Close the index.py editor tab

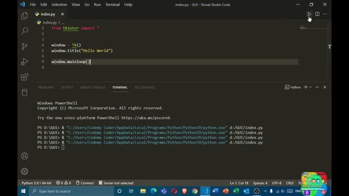pyautogui.click(x=62, y=14)
